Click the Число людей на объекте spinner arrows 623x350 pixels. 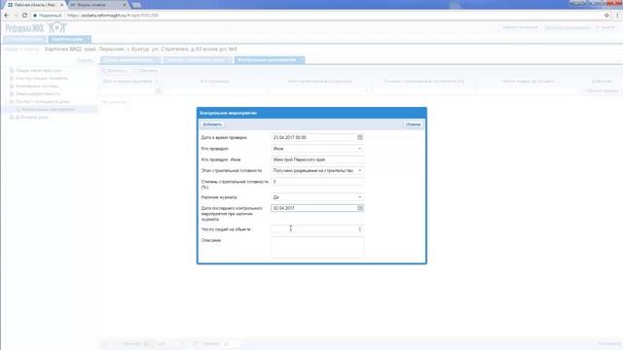tap(360, 229)
